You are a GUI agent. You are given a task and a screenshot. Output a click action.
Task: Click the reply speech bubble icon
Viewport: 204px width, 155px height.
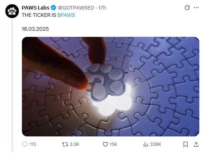[x=25, y=144]
